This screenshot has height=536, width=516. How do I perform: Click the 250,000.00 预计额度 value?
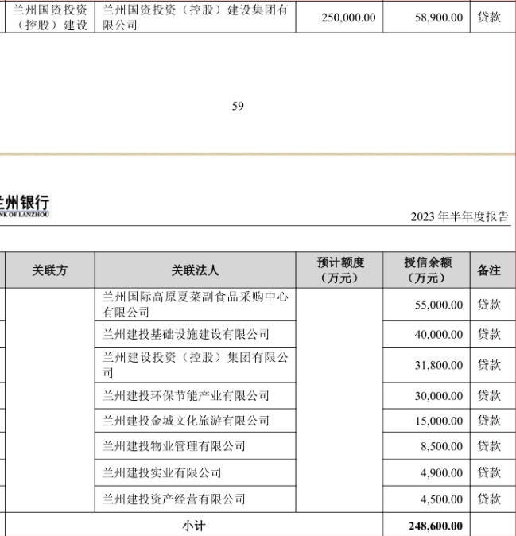pyautogui.click(x=348, y=17)
